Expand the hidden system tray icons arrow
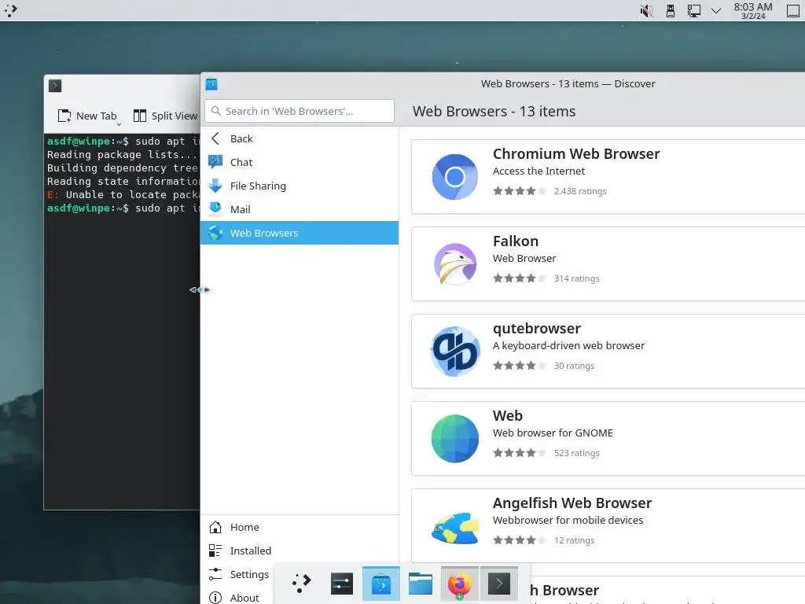The width and height of the screenshot is (805, 604). tap(716, 11)
